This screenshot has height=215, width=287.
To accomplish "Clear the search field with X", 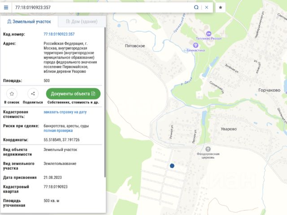I will click(206, 7).
